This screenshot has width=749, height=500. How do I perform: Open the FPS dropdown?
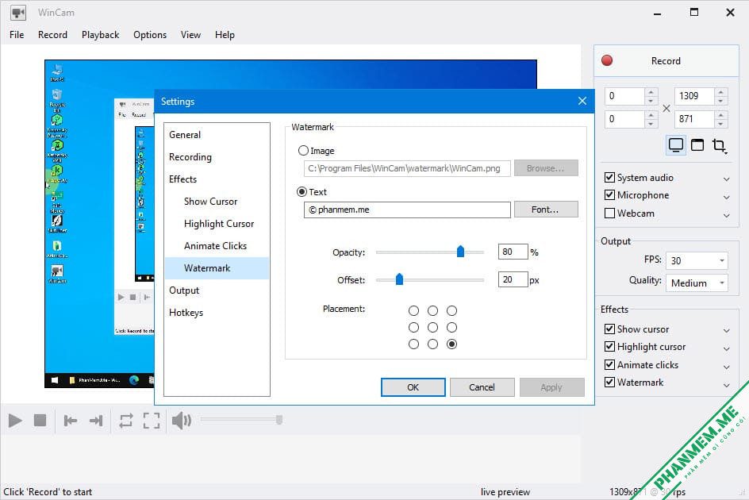[697, 260]
